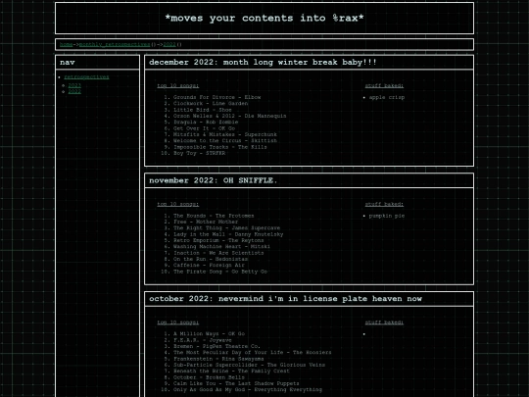Select song 'Dragula - Rob Zombie'
Image resolution: width=529 pixels, height=397 pixels.
coord(206,122)
